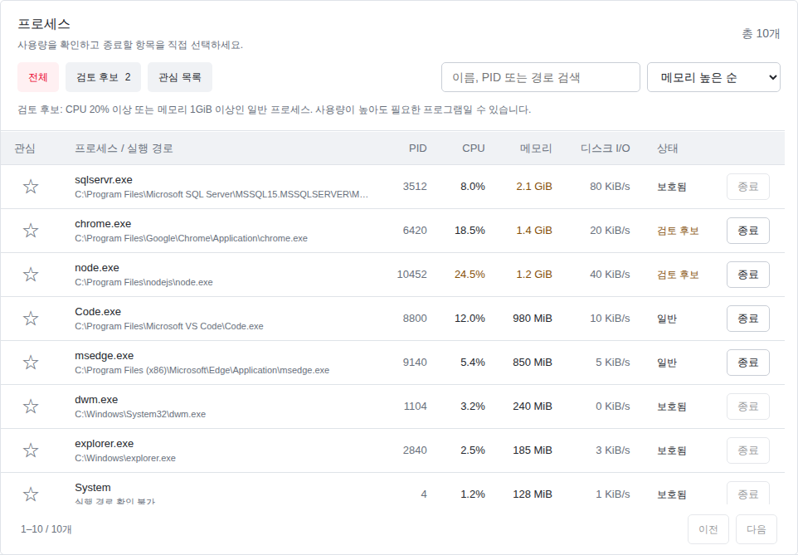The image size is (798, 555).
Task: Go to the 다음 page
Action: [757, 529]
